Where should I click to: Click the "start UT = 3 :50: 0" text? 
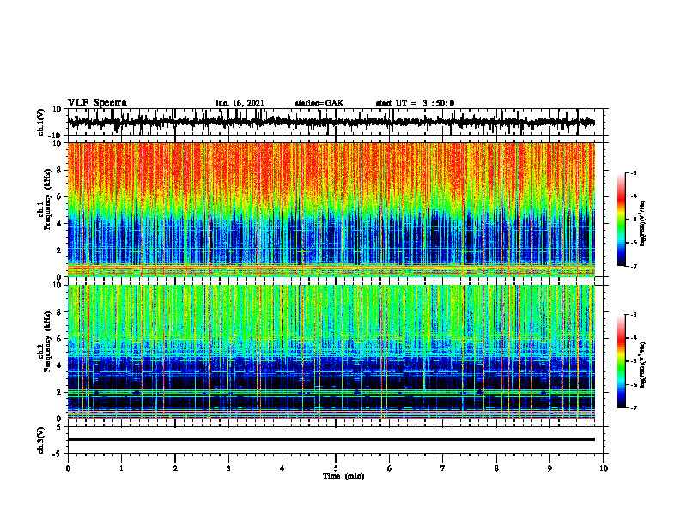click(x=415, y=103)
